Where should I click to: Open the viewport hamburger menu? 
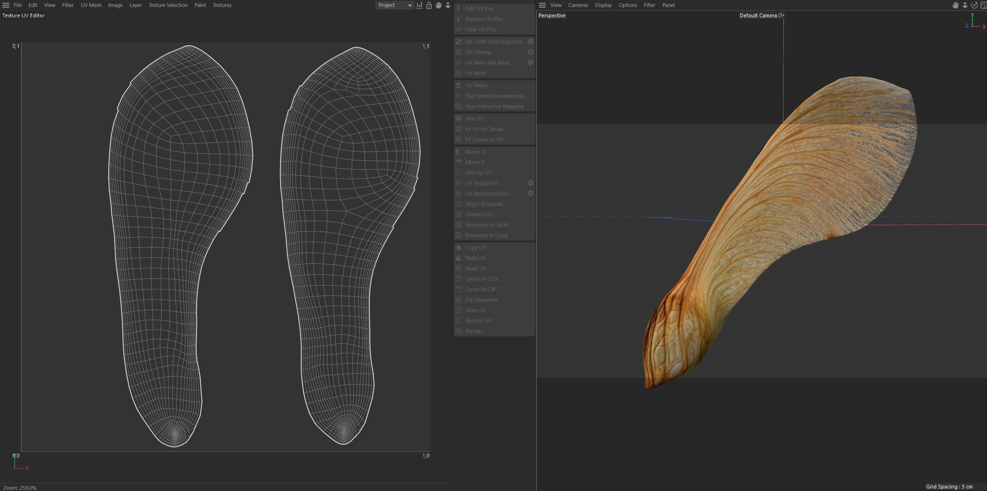(542, 5)
